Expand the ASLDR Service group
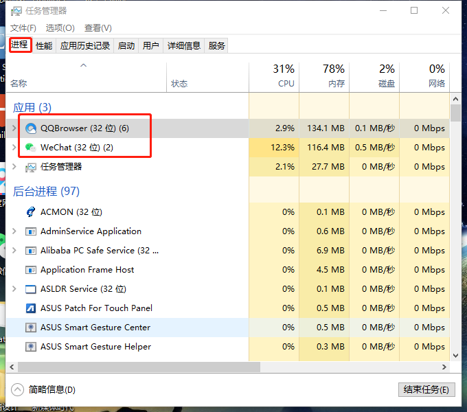 [14, 289]
